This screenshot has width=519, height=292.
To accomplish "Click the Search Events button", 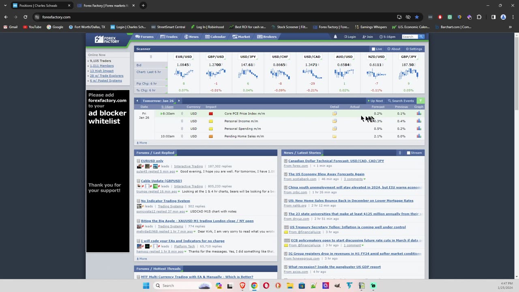I will [x=401, y=101].
